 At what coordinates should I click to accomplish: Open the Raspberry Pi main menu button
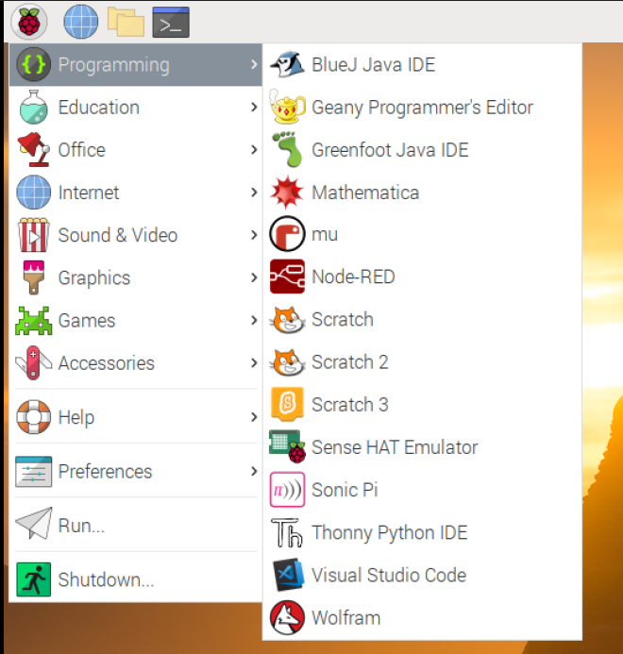pyautogui.click(x=29, y=22)
